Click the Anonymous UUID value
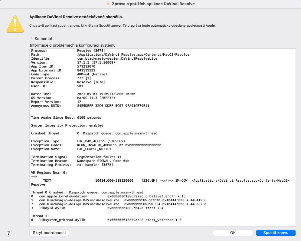Image resolution: width=301 pixels, height=241 pixels. [113, 106]
